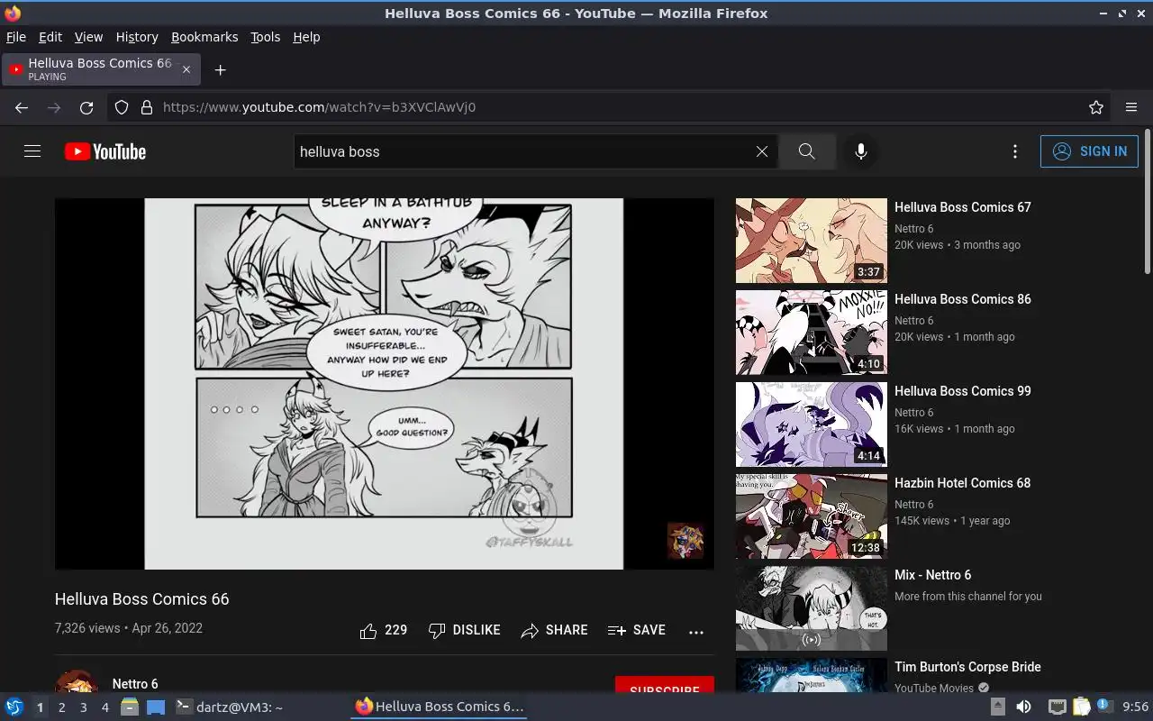The width and height of the screenshot is (1153, 721).
Task: Click thumbnail of Helluva Boss Comics 99
Action: (x=812, y=424)
